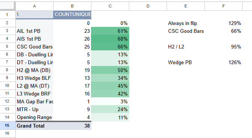This screenshot has height=138, width=252.
Task: Select the Opening Range cell
Action: pos(34,117)
